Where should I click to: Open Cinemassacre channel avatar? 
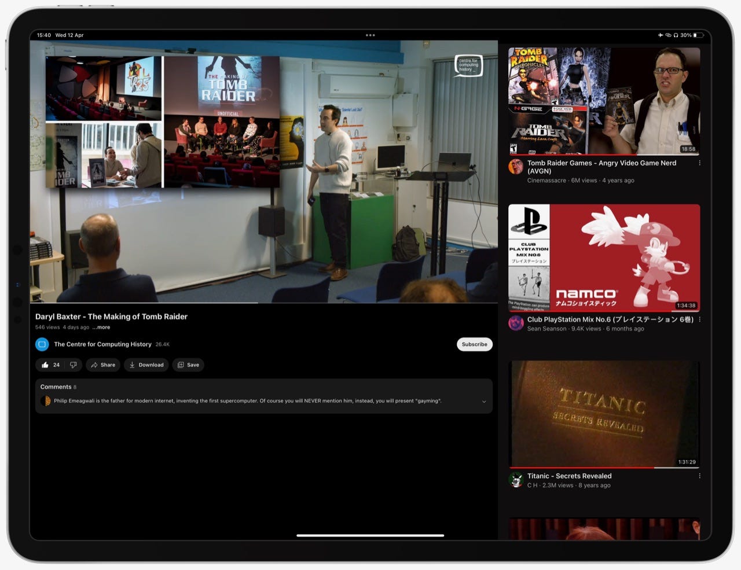click(516, 167)
